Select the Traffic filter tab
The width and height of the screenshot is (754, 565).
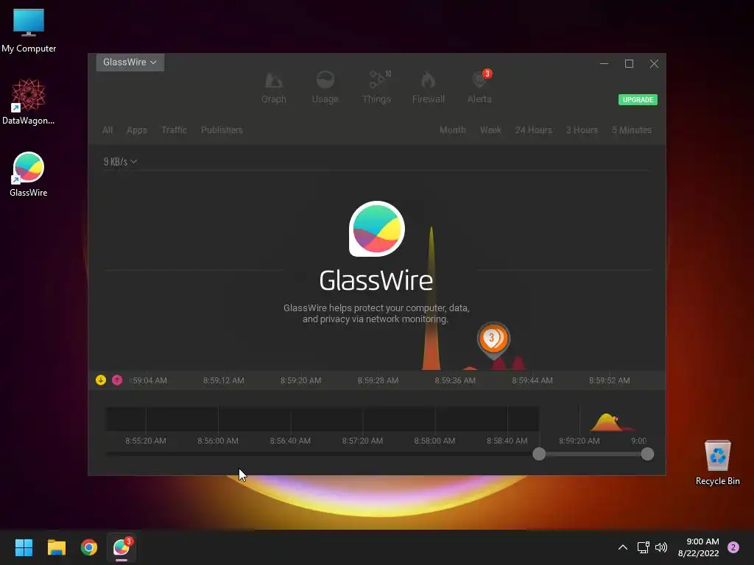[x=174, y=130]
